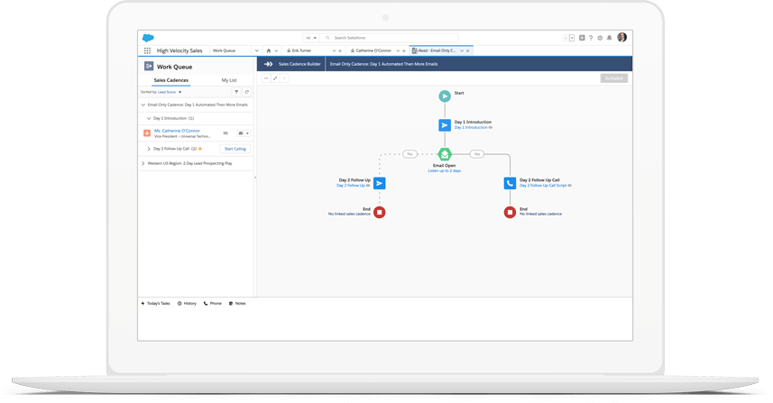The height and width of the screenshot is (403, 773).
Task: Click the search magnifier icon
Action: click(327, 38)
